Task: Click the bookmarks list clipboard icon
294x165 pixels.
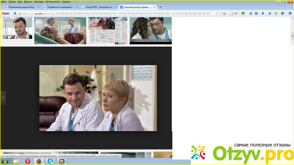Action: coord(256,14)
